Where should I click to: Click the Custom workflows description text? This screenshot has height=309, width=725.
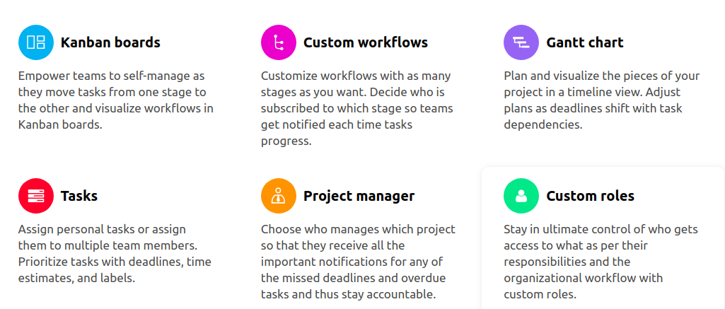(x=357, y=109)
